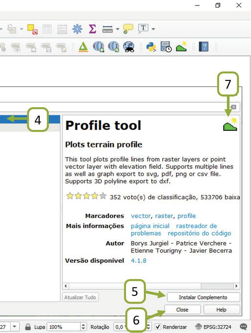Open the Help book icon

coord(203,47)
